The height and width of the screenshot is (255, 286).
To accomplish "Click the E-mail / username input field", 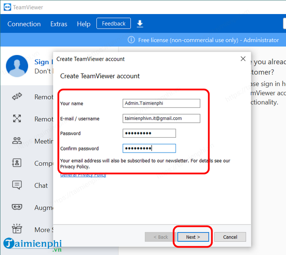I will tap(161, 118).
